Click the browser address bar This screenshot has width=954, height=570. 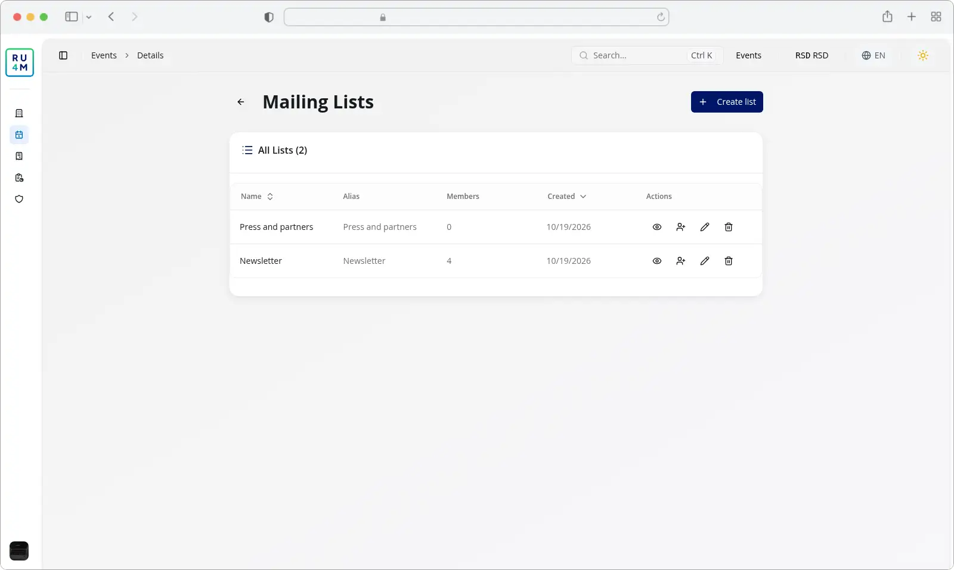[x=476, y=17]
